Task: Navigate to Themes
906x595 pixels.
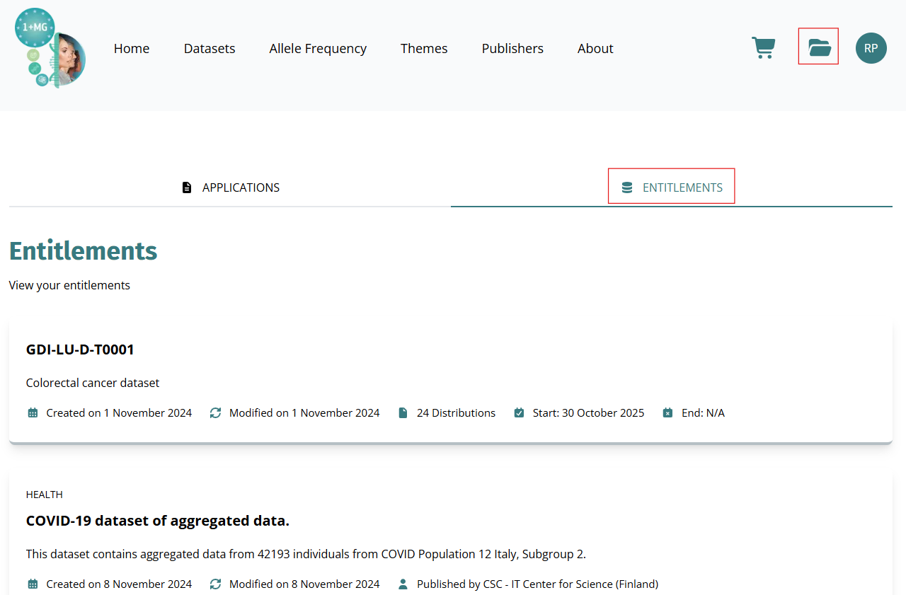Action: pos(424,48)
